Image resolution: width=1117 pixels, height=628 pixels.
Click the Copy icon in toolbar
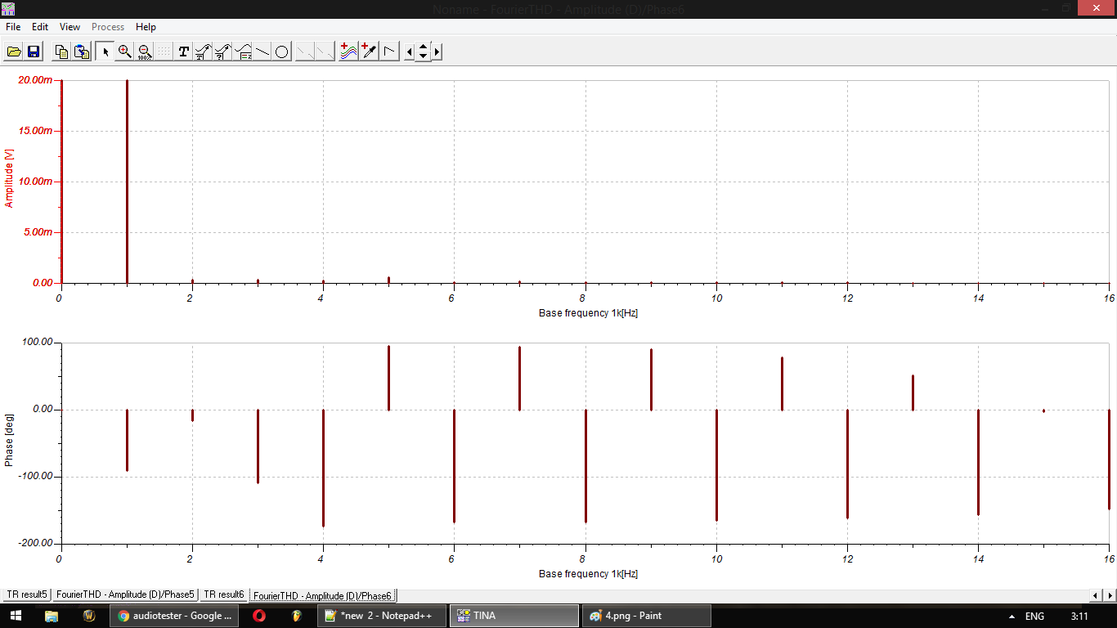pos(61,52)
